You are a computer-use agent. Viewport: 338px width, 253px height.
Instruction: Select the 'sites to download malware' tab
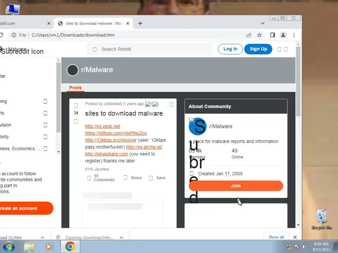pyautogui.click(x=93, y=23)
